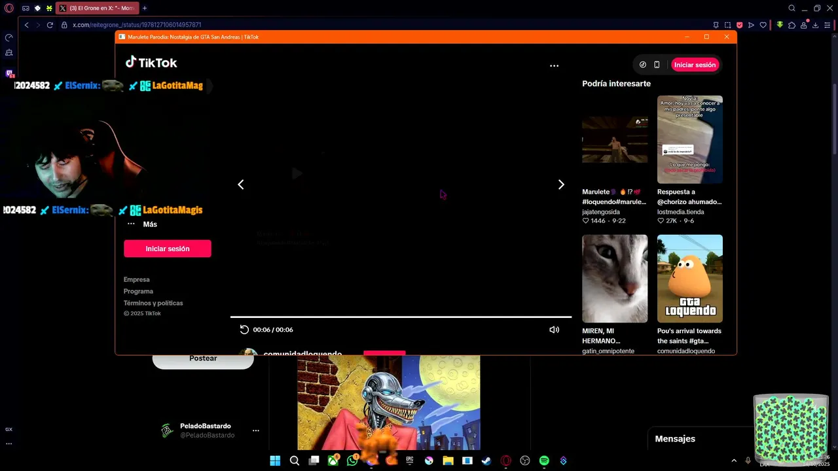Open the Marulete suggested video thumbnail
The image size is (838, 471).
point(615,139)
